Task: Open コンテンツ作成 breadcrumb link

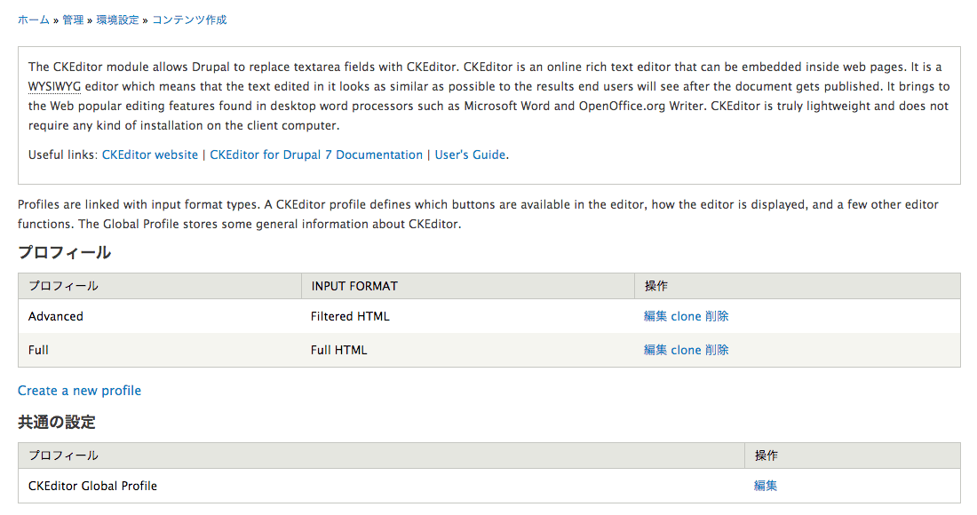Action: [x=189, y=20]
